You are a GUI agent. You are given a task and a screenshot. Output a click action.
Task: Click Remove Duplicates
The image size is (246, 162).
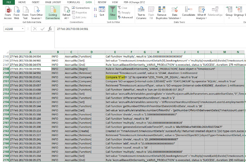coord(162,13)
